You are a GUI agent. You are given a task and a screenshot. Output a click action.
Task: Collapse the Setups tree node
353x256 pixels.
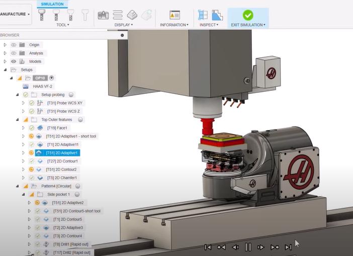[5, 70]
